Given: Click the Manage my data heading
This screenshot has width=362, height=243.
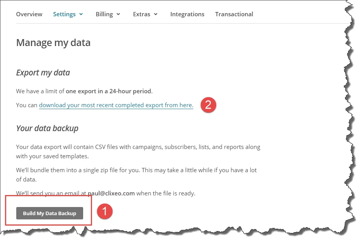Looking at the screenshot, I should (53, 43).
